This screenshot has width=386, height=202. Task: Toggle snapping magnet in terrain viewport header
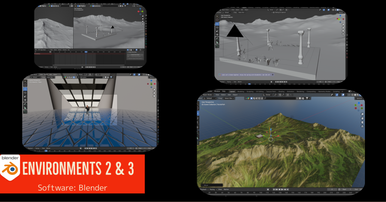point(279,95)
